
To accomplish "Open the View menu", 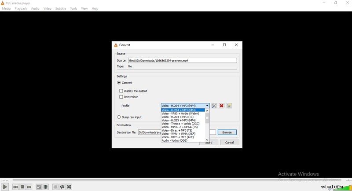I will pyautogui.click(x=84, y=8).
